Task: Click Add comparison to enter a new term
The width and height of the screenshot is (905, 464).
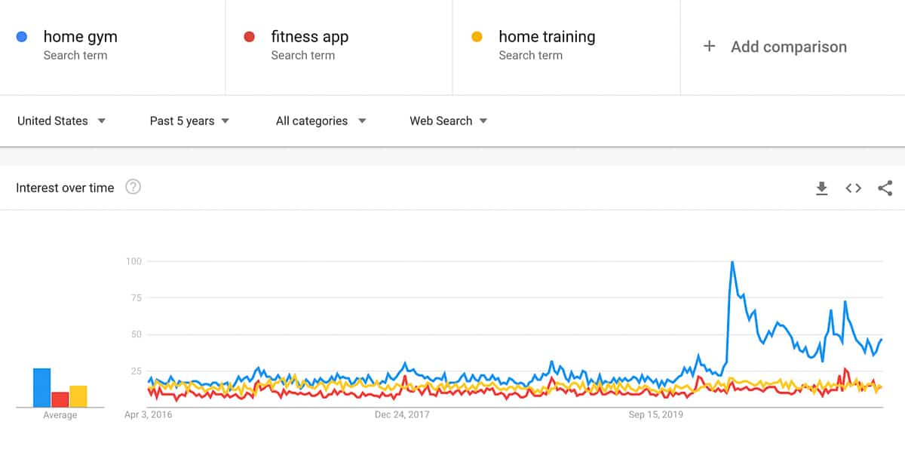Action: (x=788, y=46)
